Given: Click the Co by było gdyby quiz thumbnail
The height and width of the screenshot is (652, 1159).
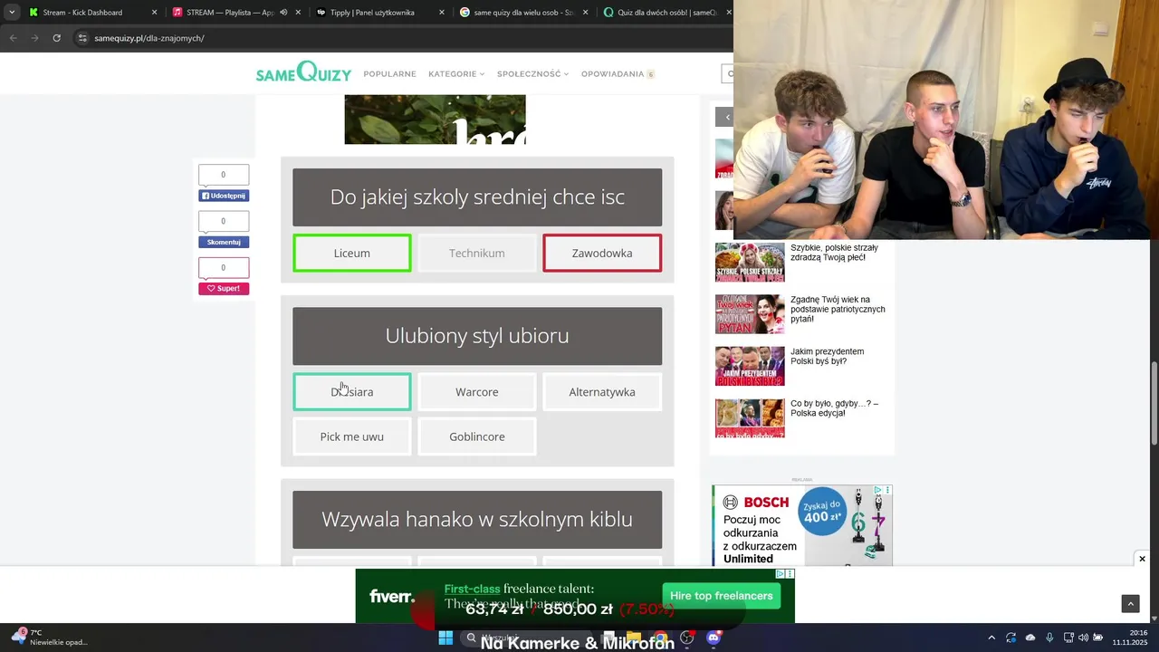Looking at the screenshot, I should 750,417.
